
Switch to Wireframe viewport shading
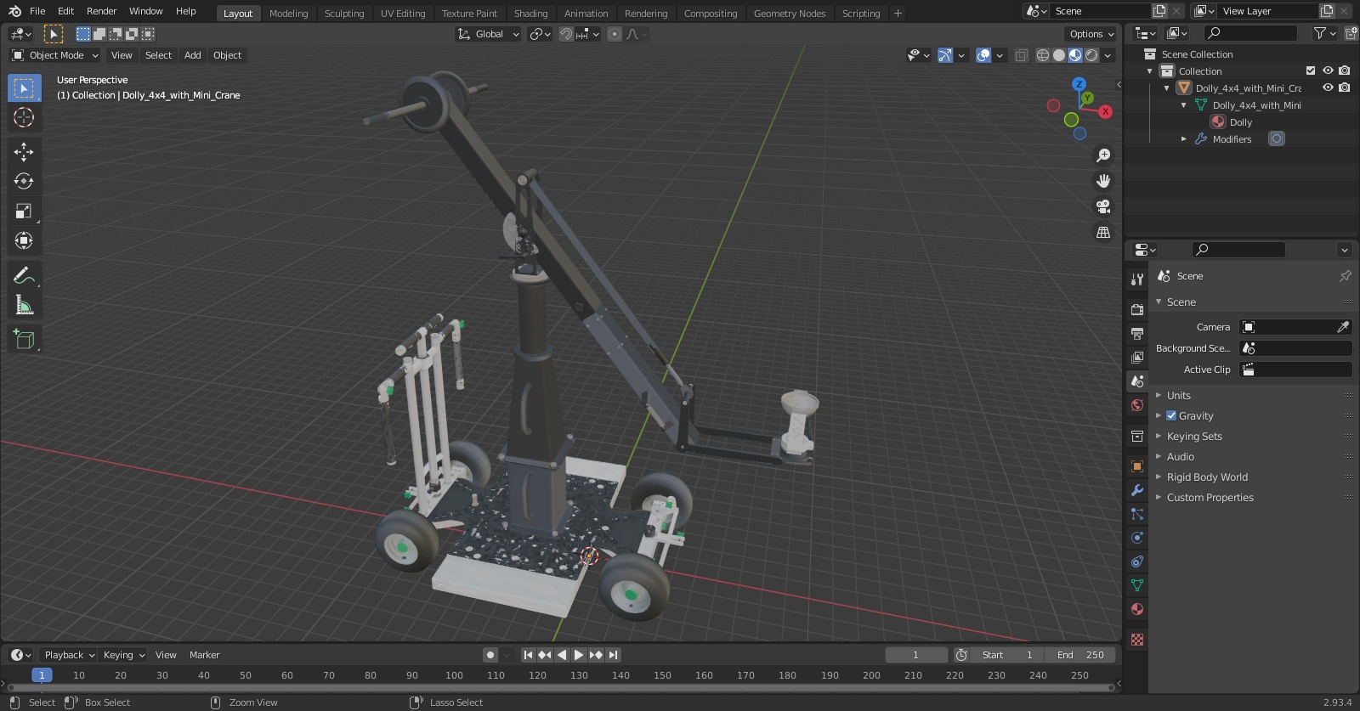[x=1043, y=55]
